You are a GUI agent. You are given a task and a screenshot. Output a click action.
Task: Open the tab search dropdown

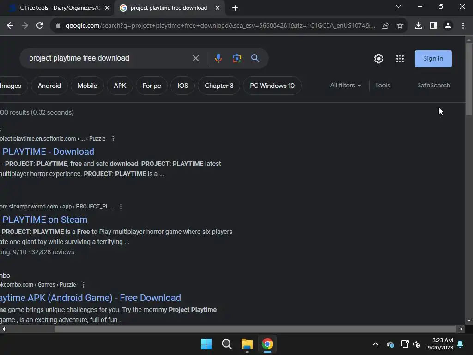[399, 6]
